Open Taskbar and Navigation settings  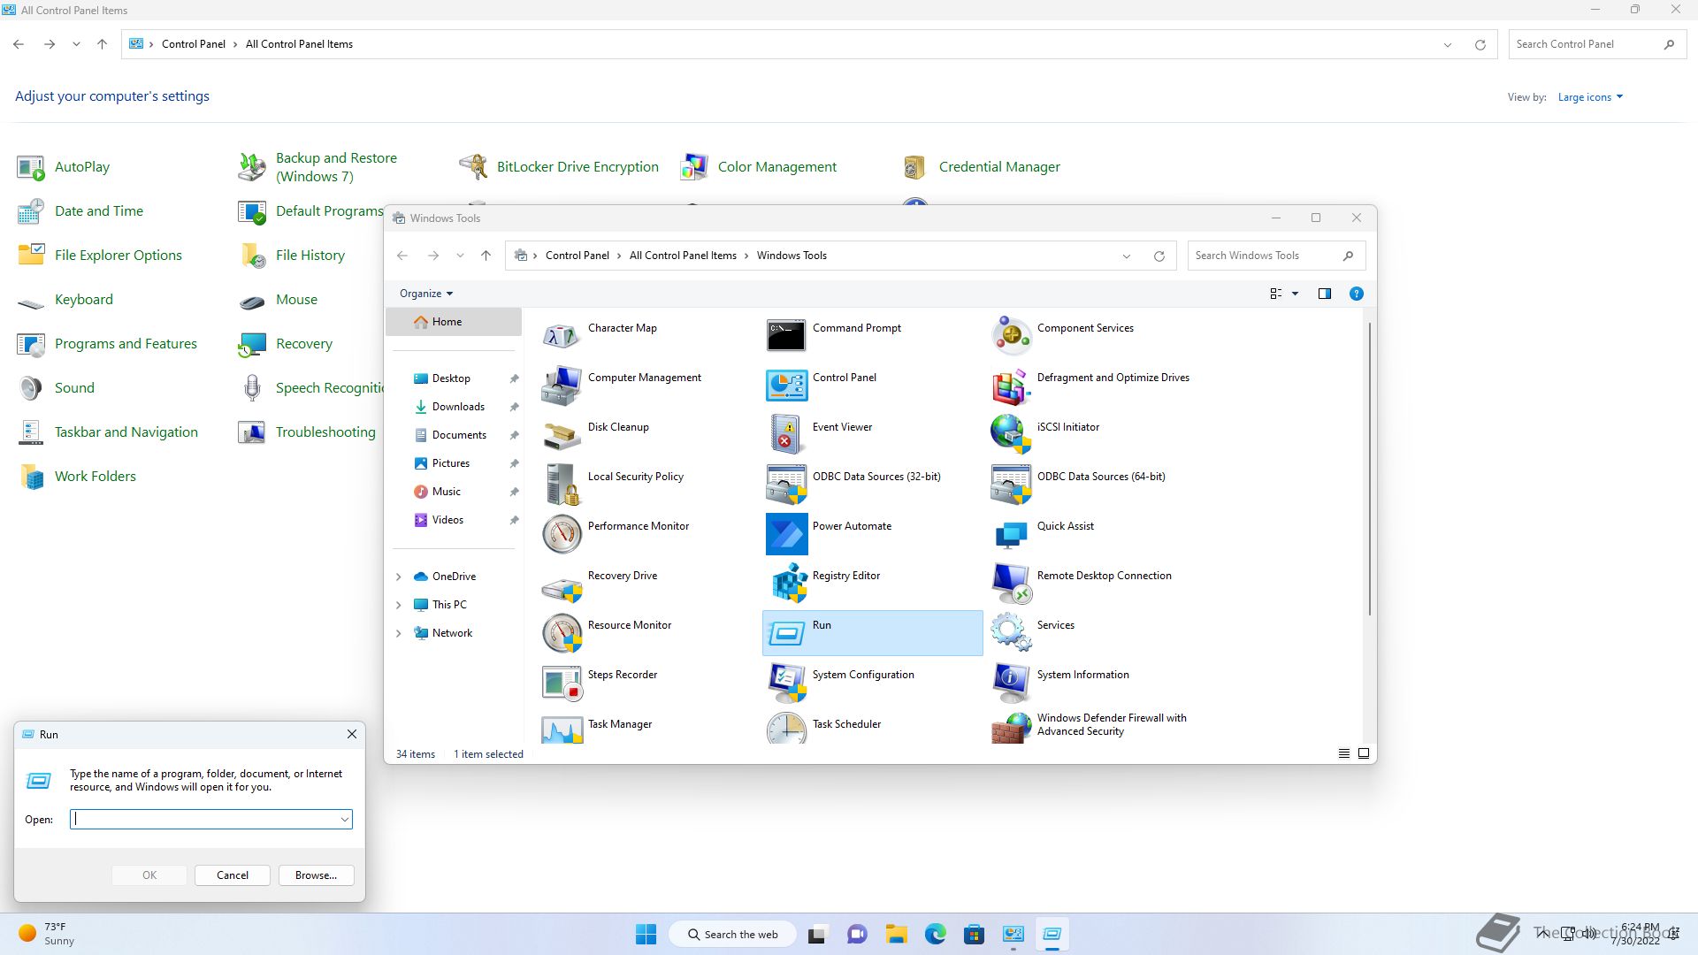(x=107, y=432)
